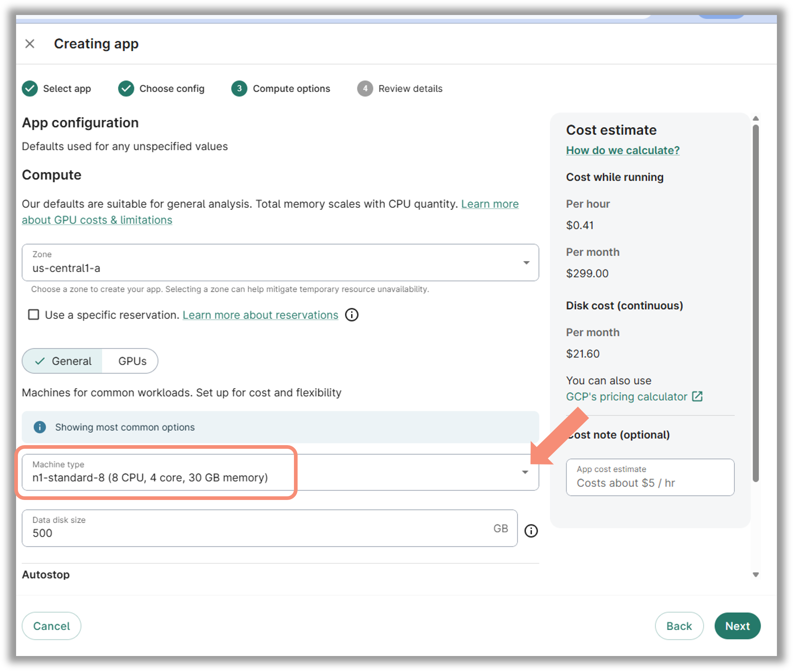This screenshot has height=671, width=793.
Task: Click the Compute options step number icon
Action: tap(239, 89)
